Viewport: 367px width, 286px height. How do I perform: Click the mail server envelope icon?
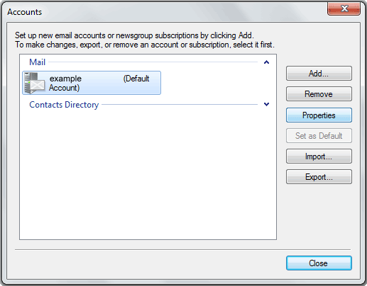[35, 83]
